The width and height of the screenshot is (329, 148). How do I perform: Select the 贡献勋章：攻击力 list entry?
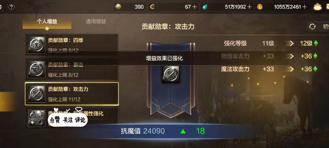coord(72,94)
